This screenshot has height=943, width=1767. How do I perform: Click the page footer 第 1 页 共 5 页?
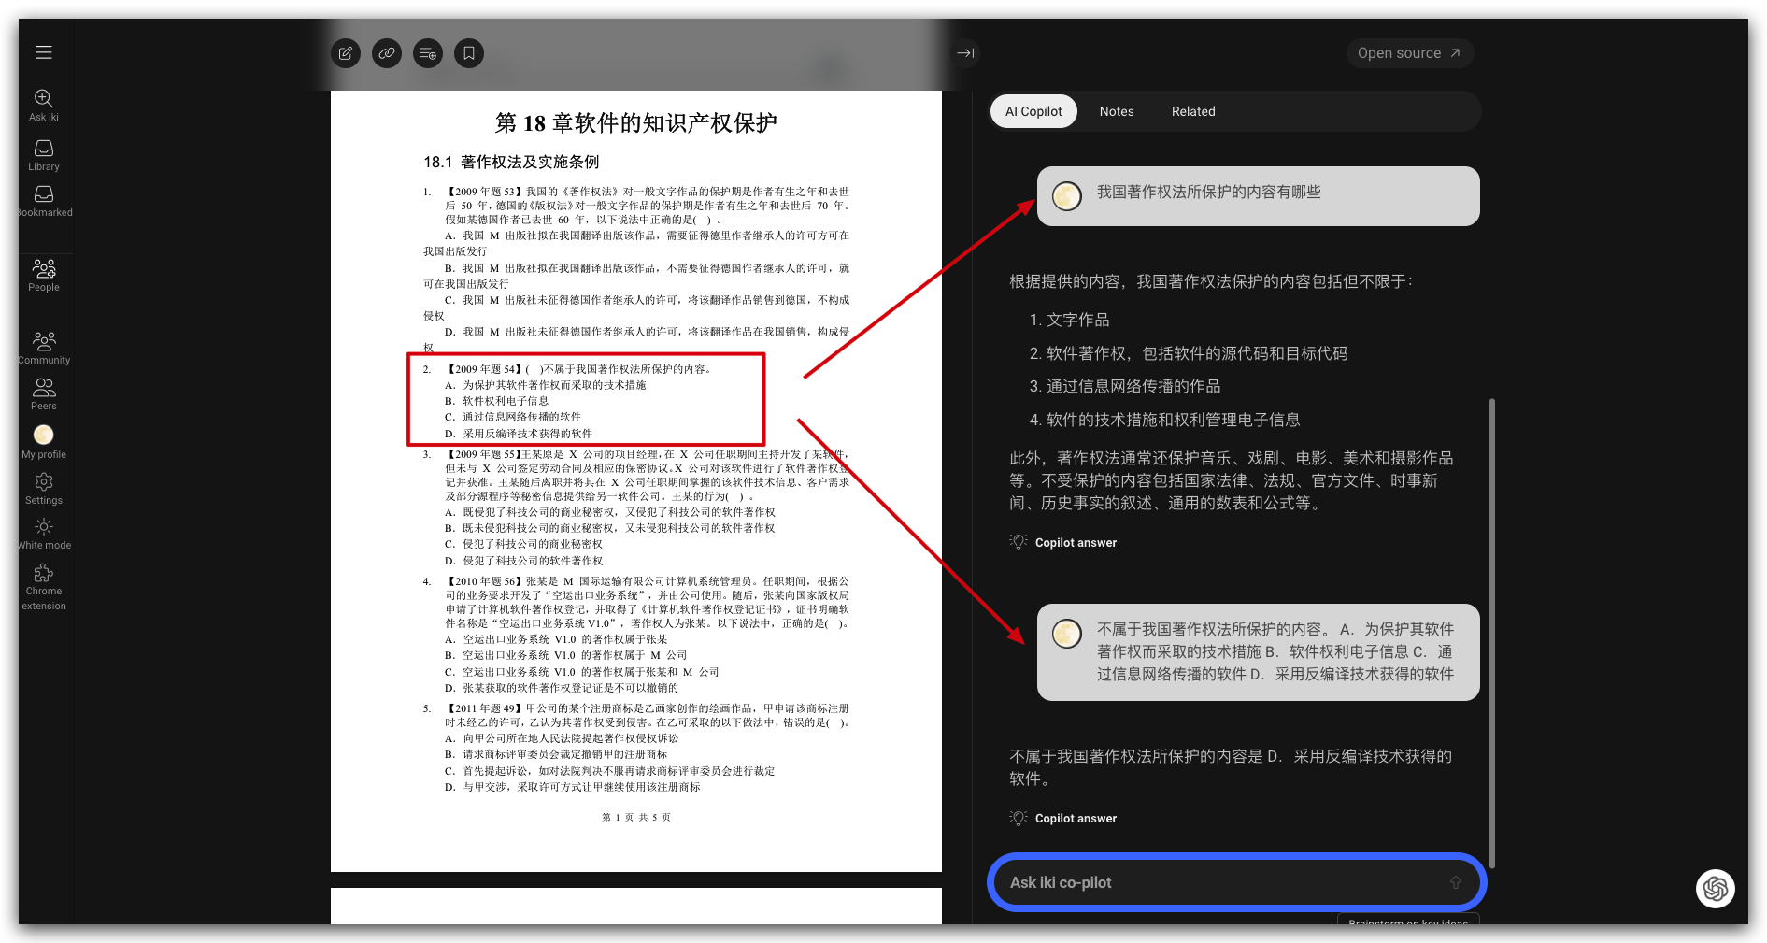tap(635, 817)
